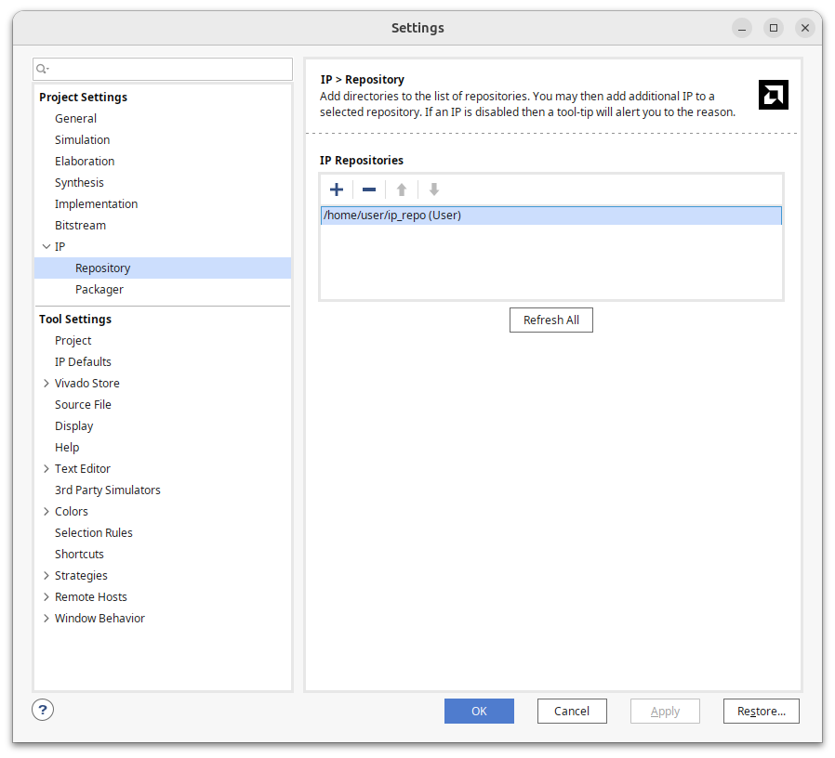Minimize the Settings window
This screenshot has height=758, width=835.
click(x=742, y=28)
